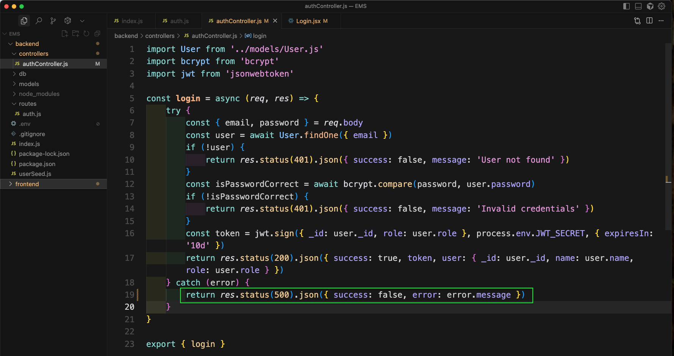This screenshot has width=674, height=356.
Task: Open the .env file
Action: 53,124
